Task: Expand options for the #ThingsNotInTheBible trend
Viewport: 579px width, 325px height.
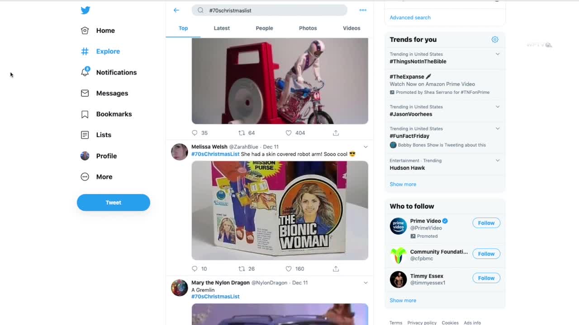Action: tap(498, 54)
